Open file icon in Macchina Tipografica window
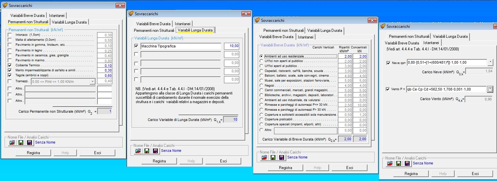 click(x=138, y=151)
